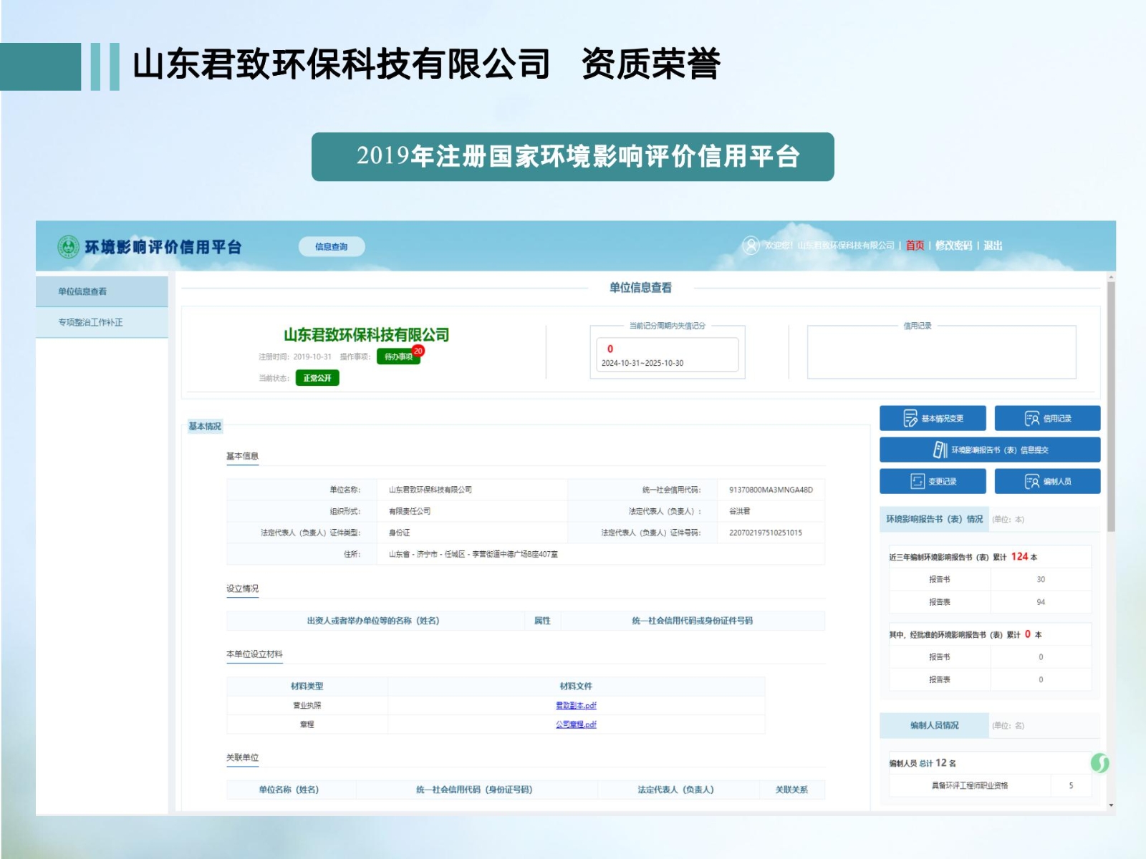Click company title 山东君致环保科技有限公司 in green

tap(366, 335)
